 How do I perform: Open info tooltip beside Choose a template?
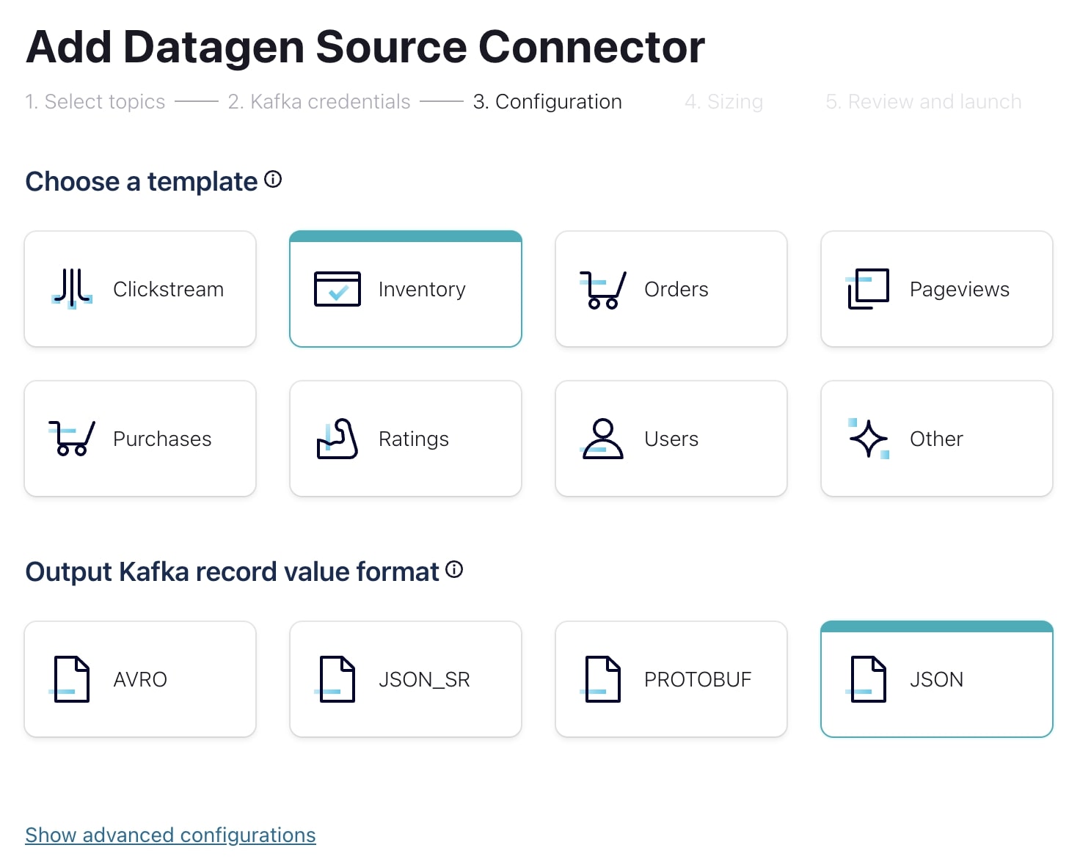tap(273, 179)
